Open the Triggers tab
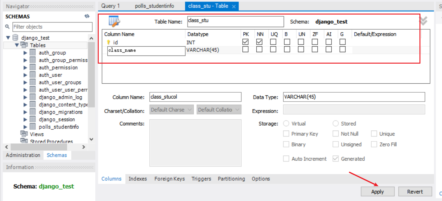Screen dimensions: 442x201 (x=201, y=179)
